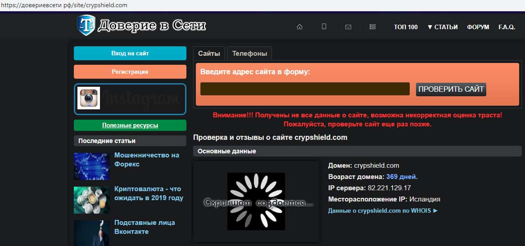
Task: Click the mobile phone icon in header
Action: point(324,27)
